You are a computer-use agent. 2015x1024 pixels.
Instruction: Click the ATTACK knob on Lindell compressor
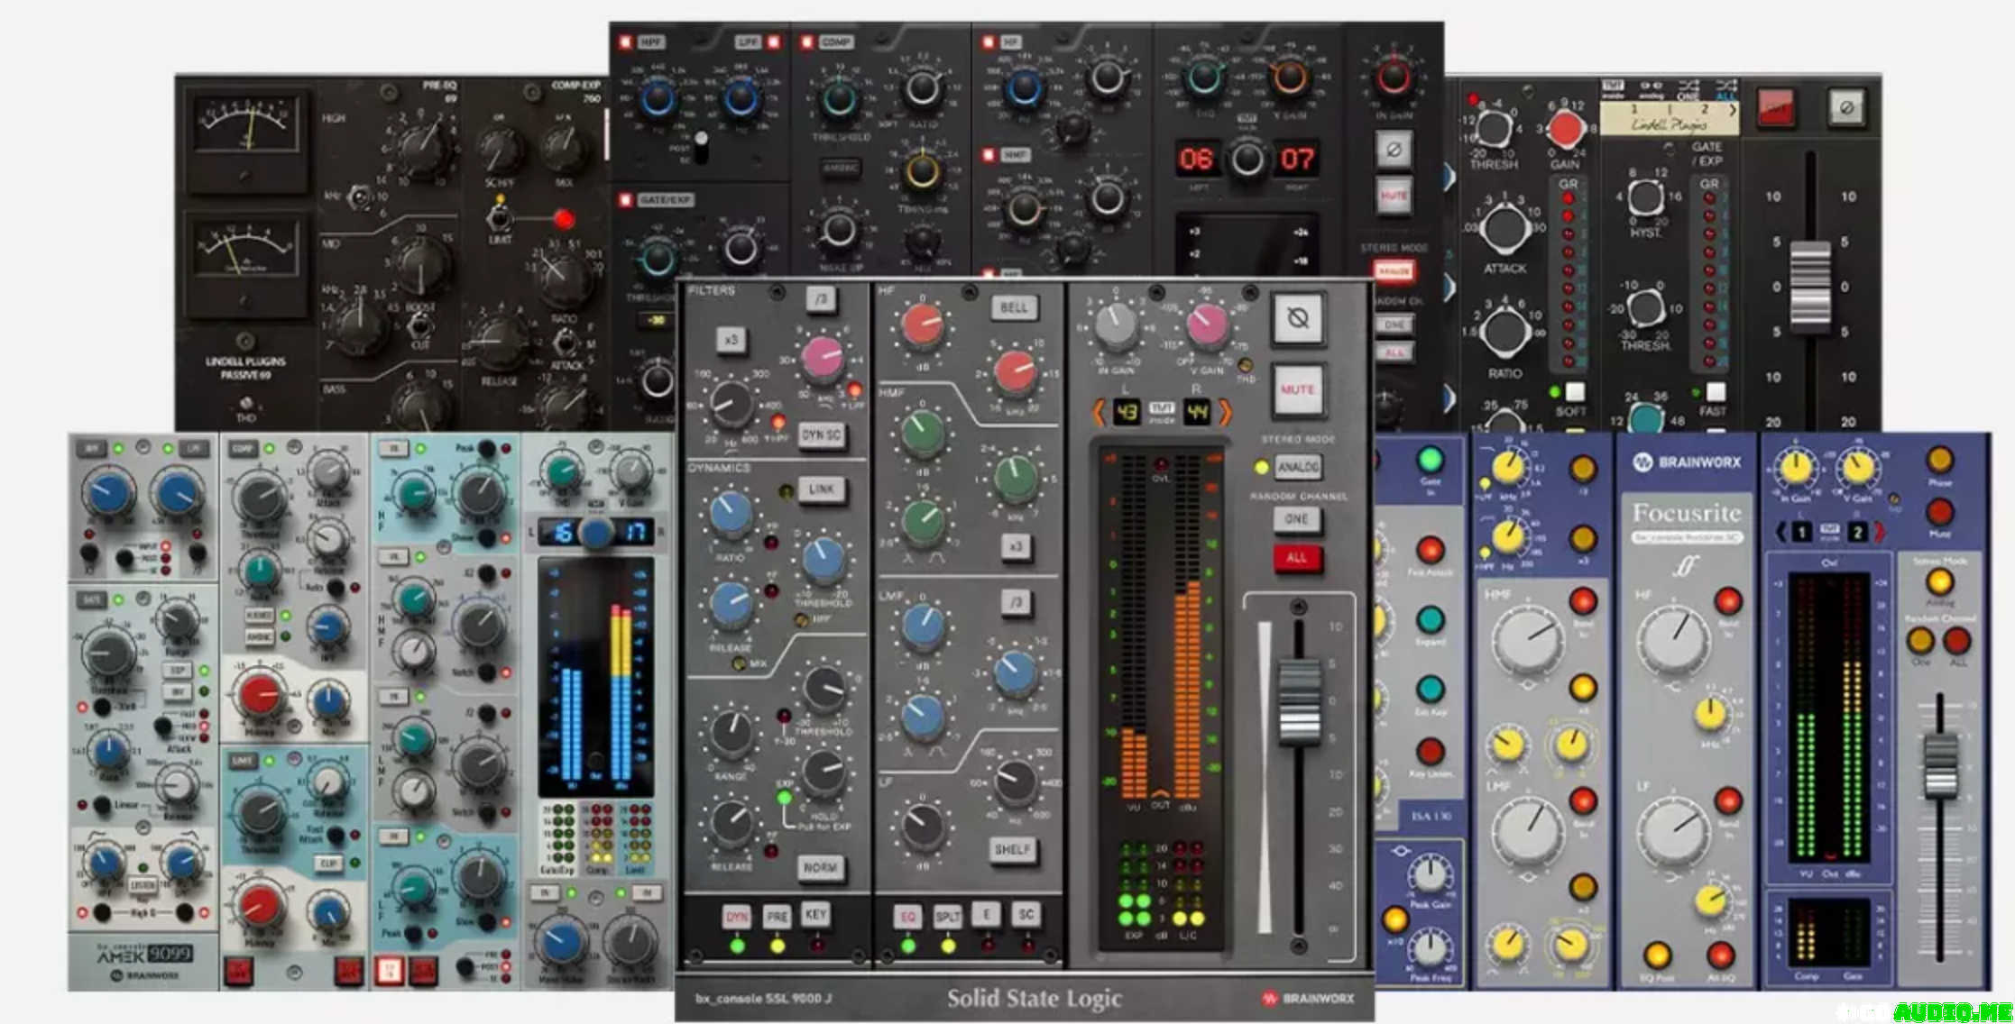(1504, 228)
